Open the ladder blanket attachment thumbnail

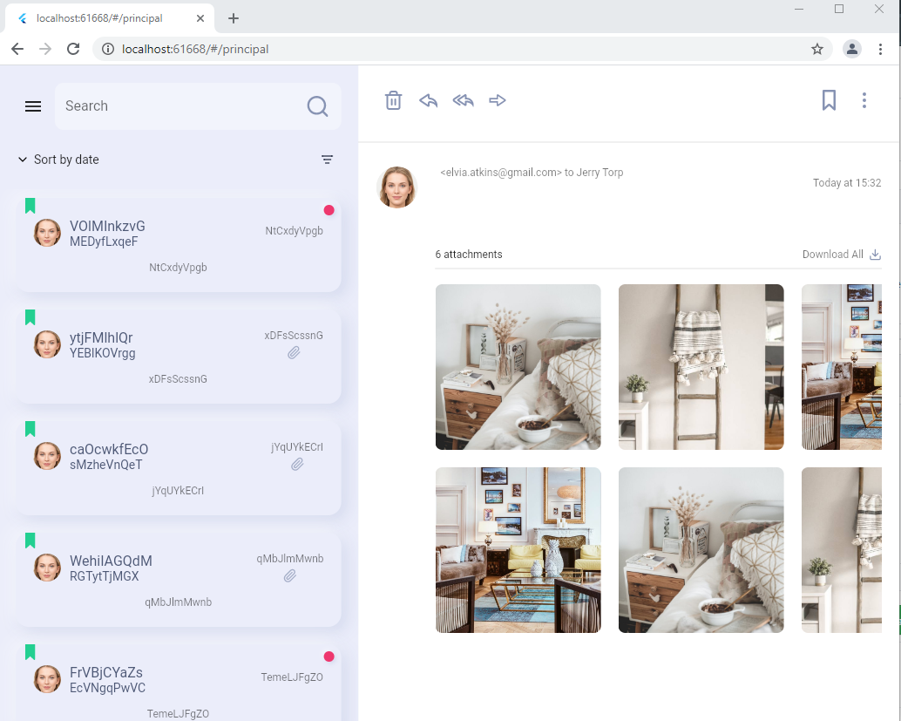click(x=701, y=367)
